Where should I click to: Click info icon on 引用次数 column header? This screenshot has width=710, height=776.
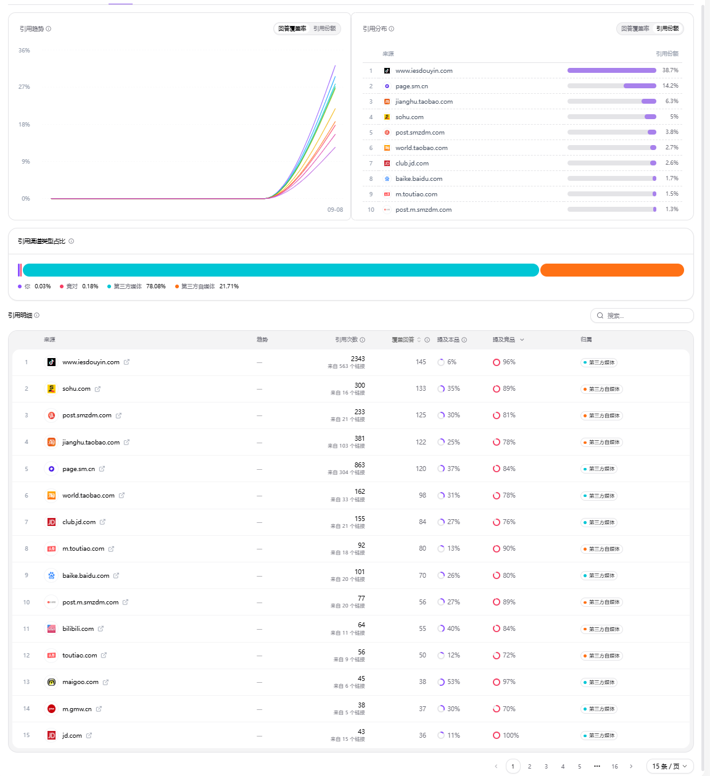363,340
